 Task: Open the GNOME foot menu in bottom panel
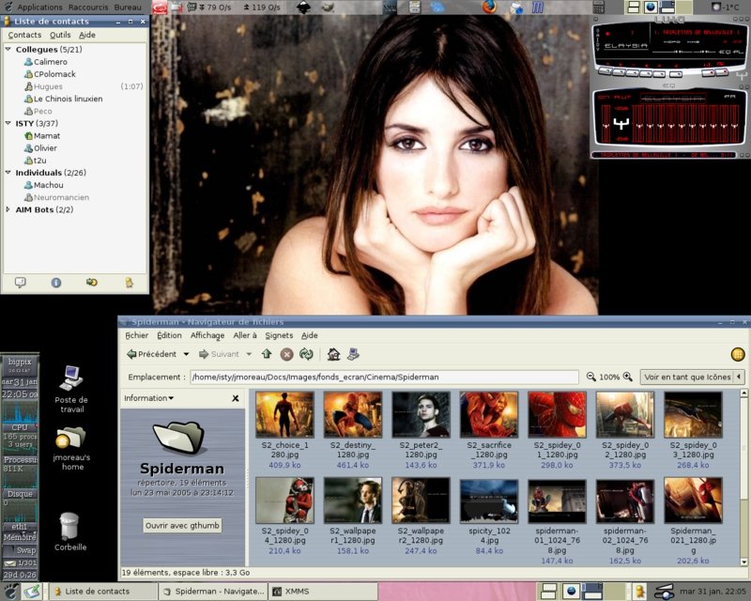point(11,591)
